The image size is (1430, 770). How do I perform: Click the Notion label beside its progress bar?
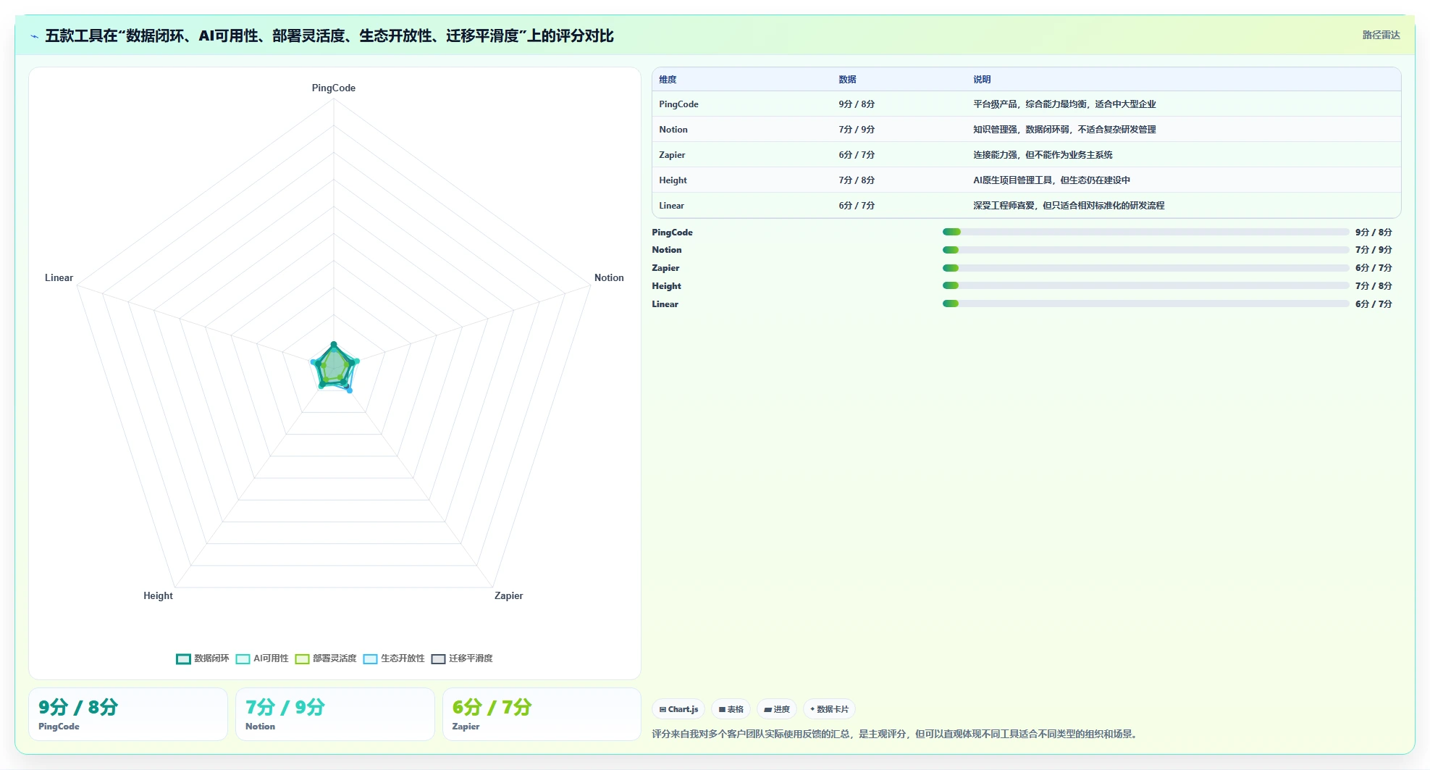pos(666,250)
